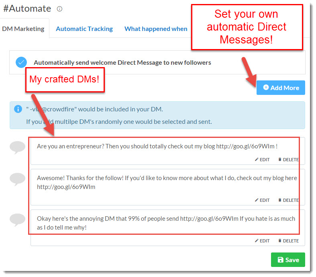
Task: Delete the annoying DM message
Action: (x=288, y=241)
